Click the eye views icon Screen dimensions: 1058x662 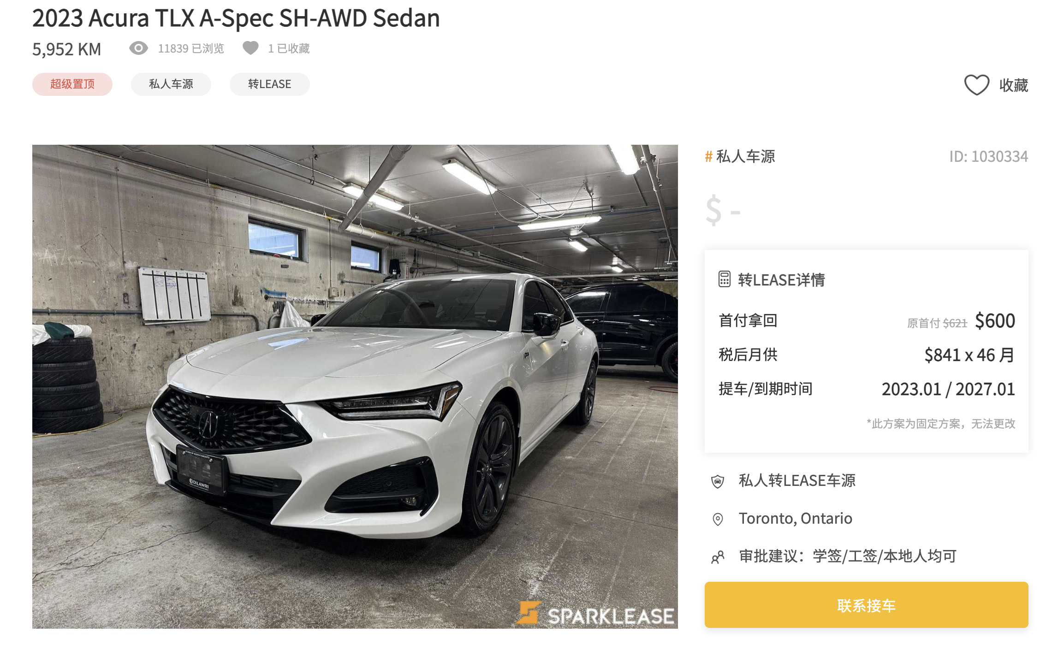click(138, 48)
